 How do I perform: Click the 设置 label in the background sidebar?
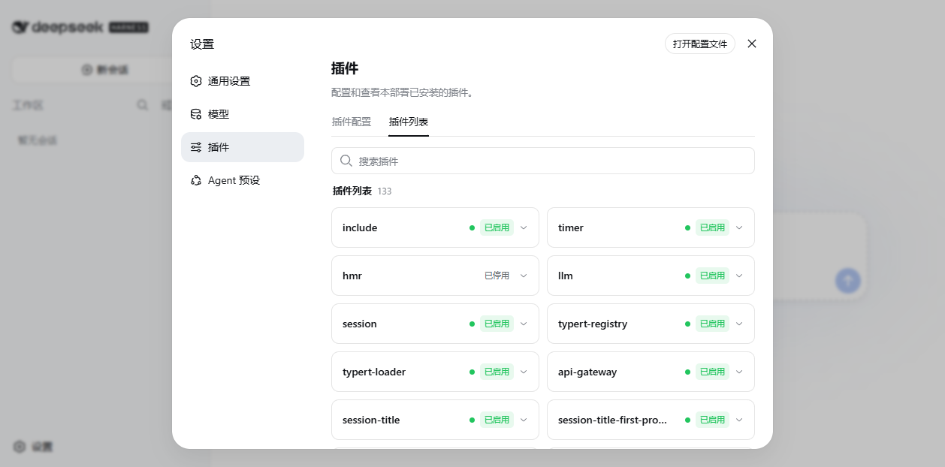[42, 447]
